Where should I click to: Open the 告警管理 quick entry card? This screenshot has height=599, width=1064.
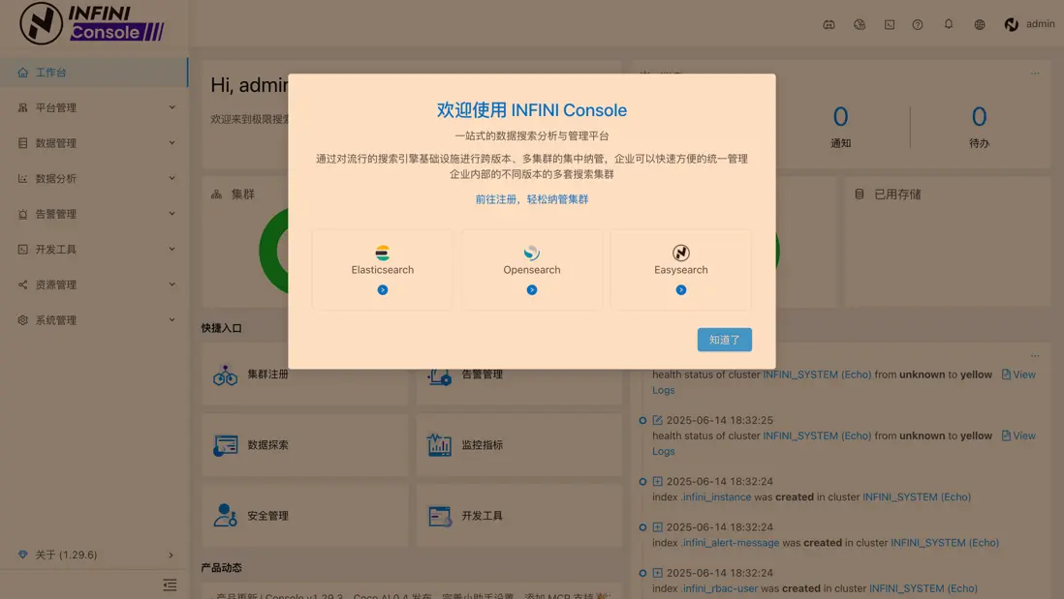(519, 374)
